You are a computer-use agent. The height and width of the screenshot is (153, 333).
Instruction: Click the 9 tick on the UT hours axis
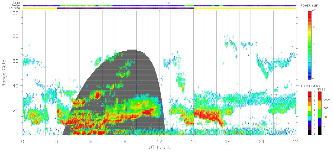pyautogui.click(x=125, y=141)
